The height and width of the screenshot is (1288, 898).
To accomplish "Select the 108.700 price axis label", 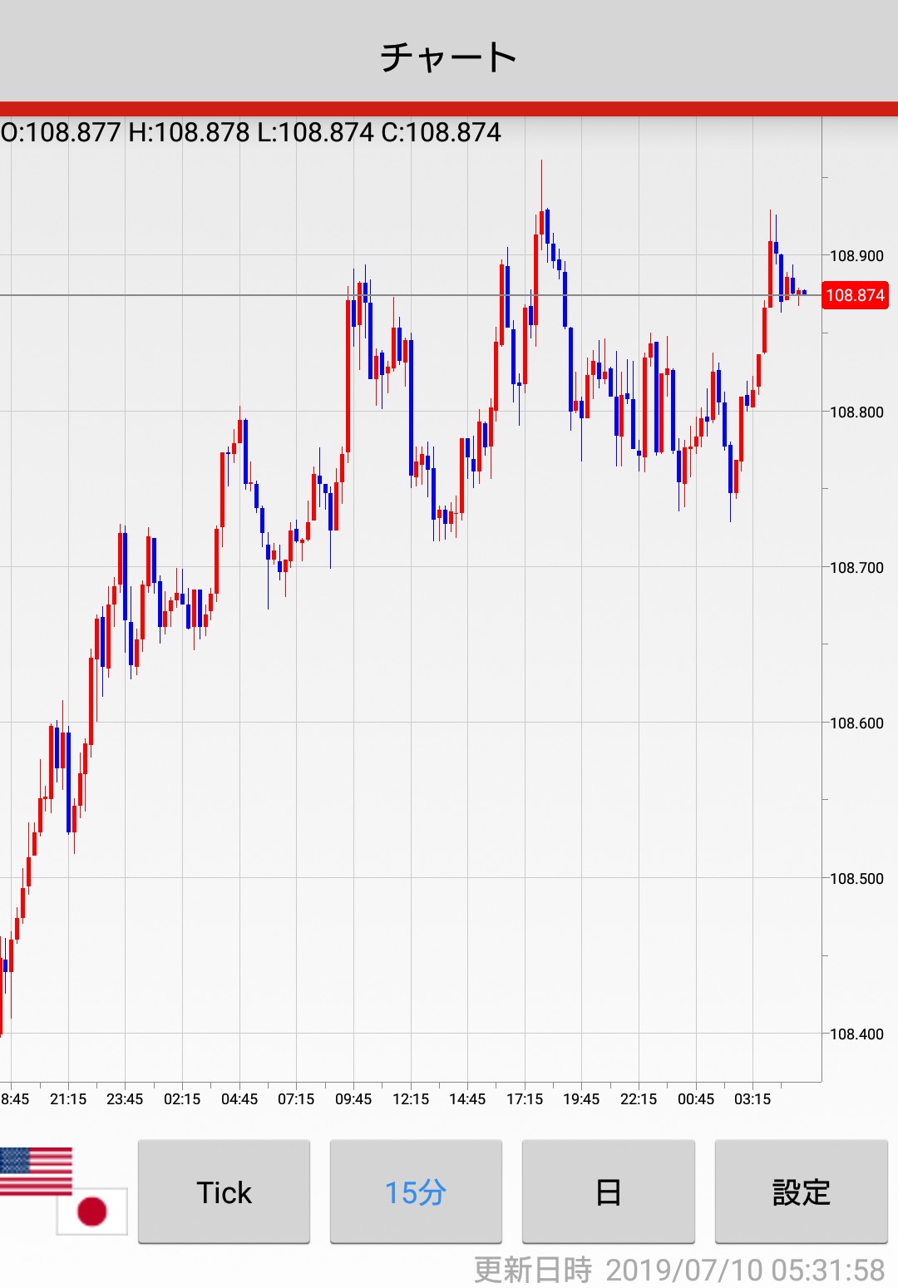I will tap(856, 567).
